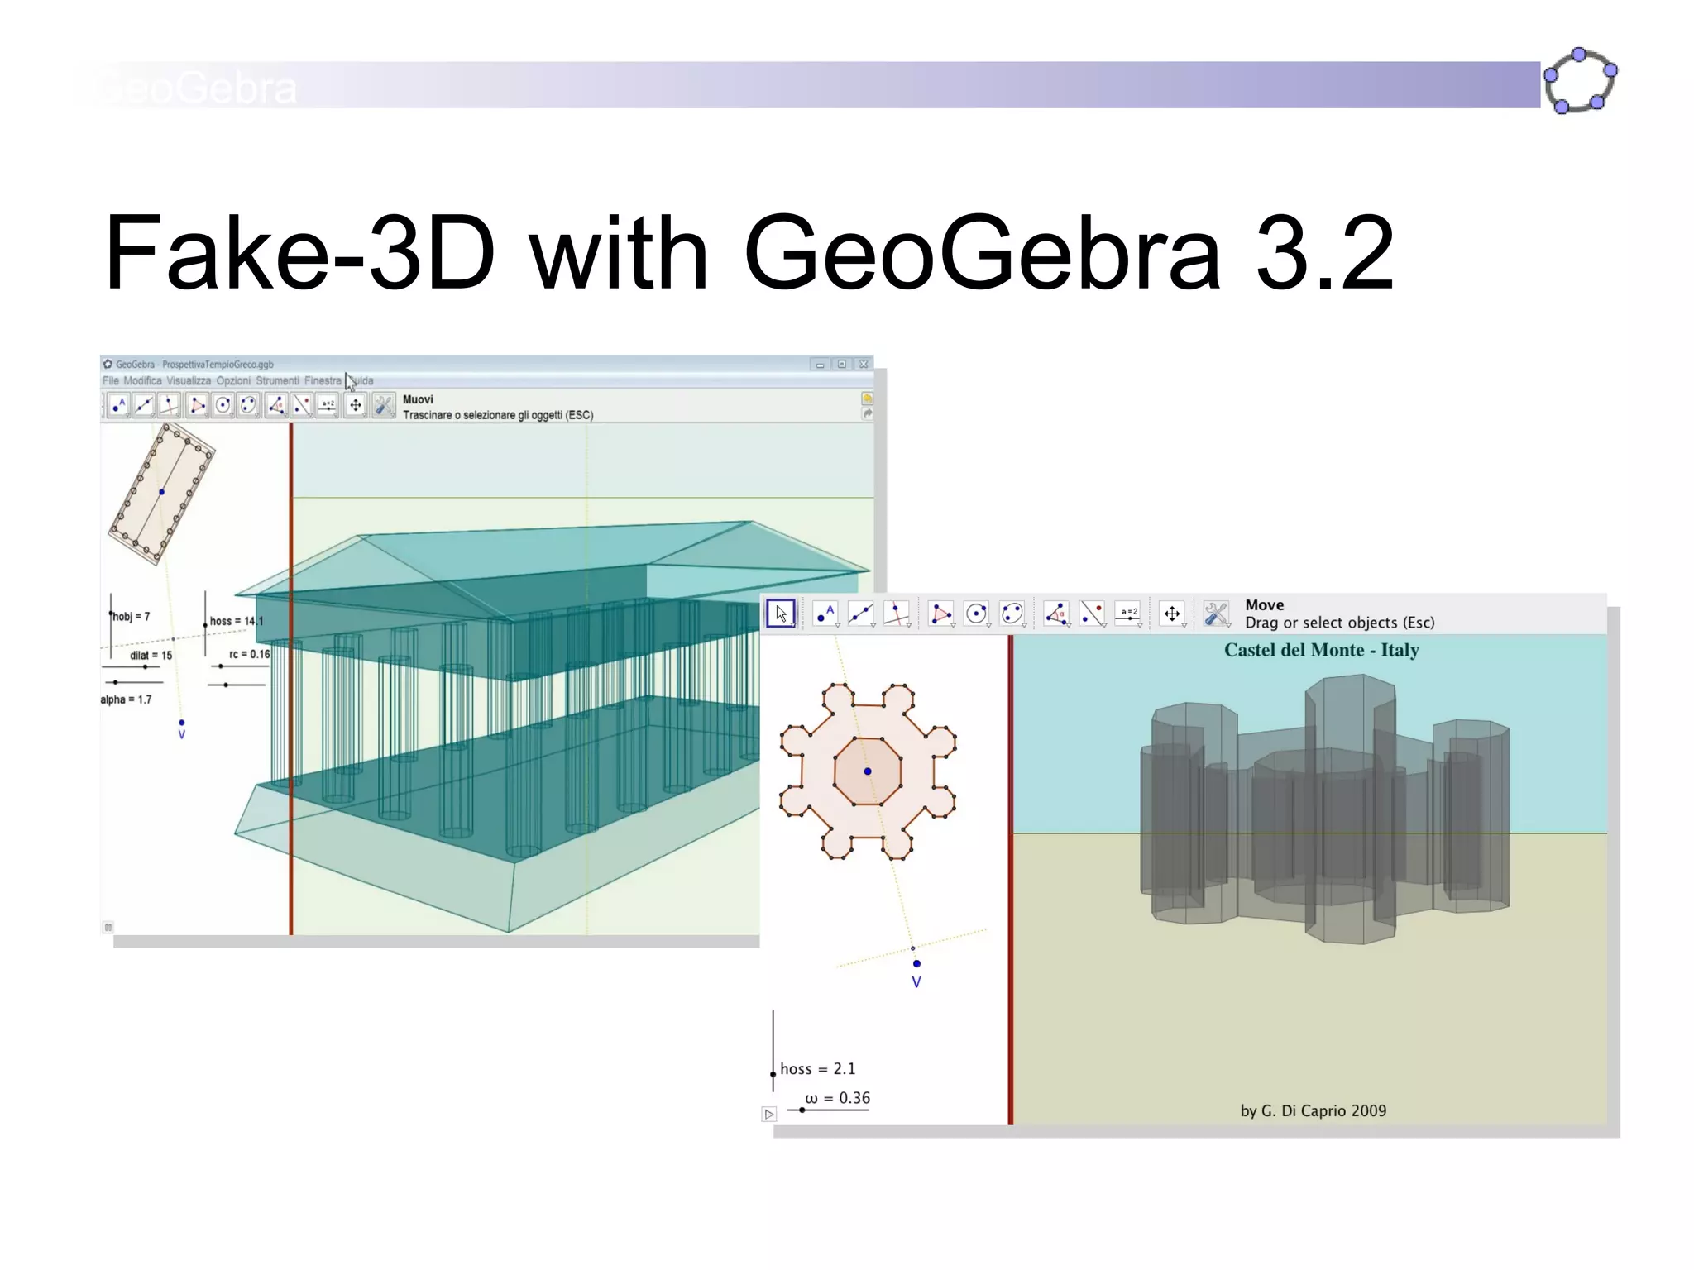Open custom tools wrench in Castel del Monte window
The image size is (1694, 1270).
(1216, 614)
